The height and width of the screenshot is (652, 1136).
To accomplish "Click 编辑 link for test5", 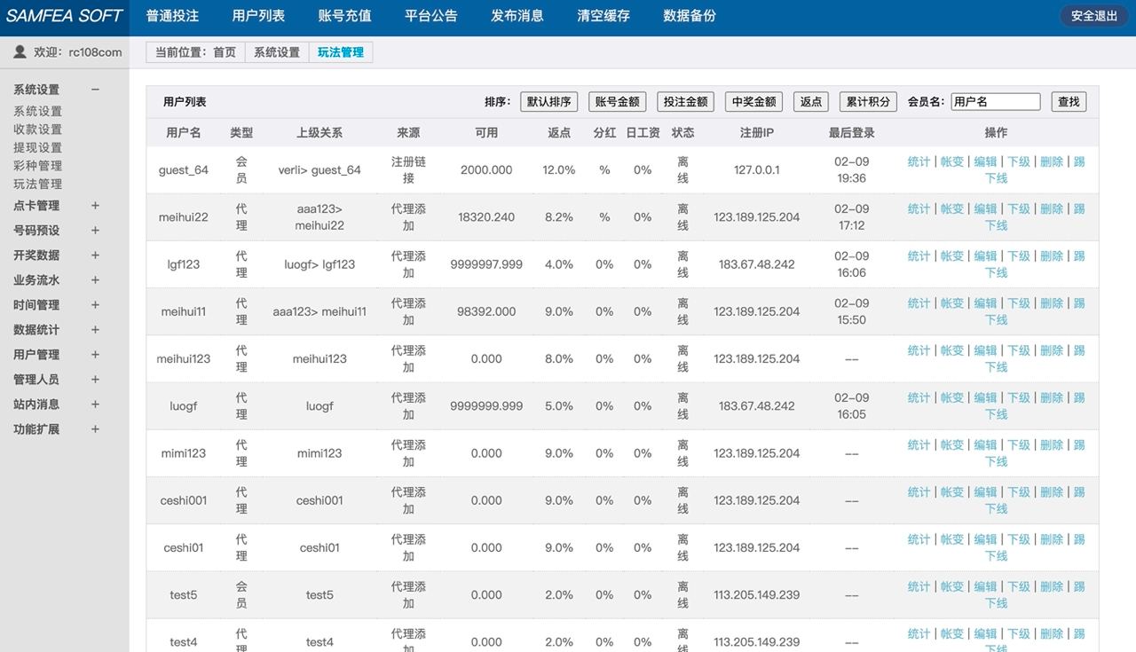I will click(985, 586).
